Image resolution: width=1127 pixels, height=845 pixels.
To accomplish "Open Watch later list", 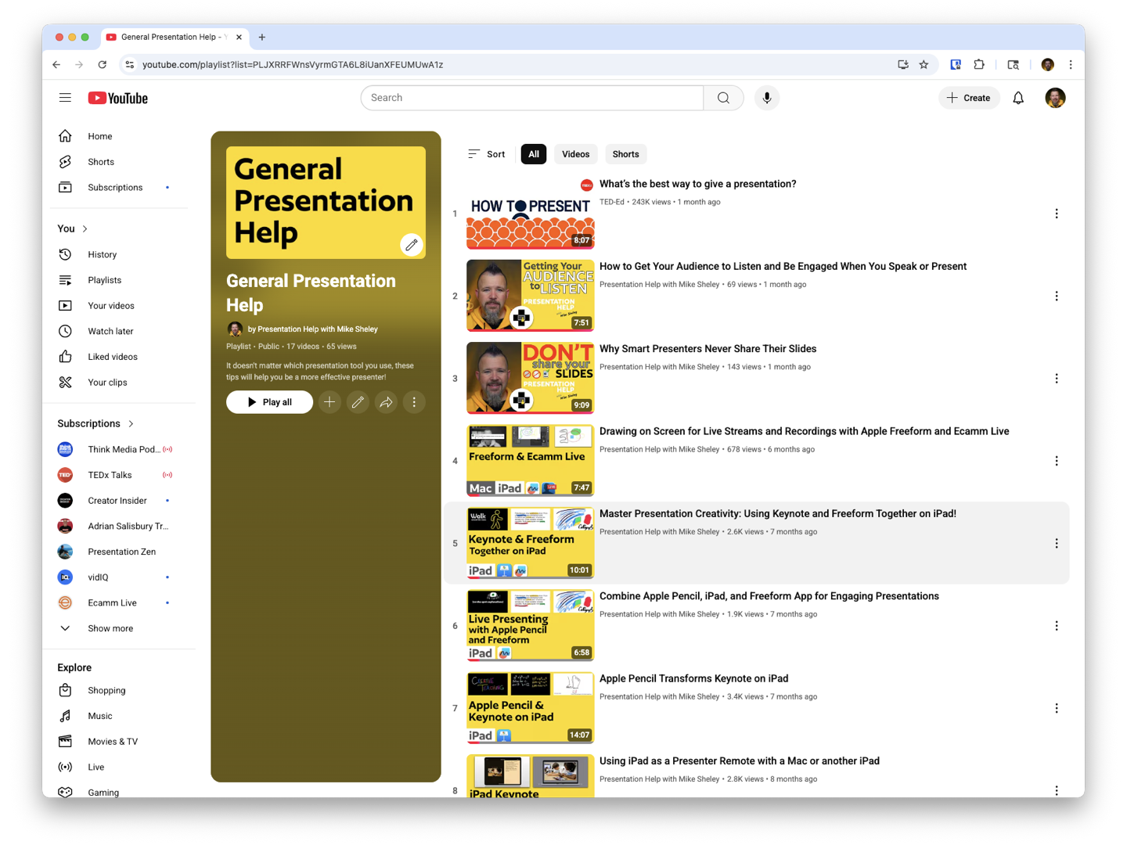I will pyautogui.click(x=119, y=331).
